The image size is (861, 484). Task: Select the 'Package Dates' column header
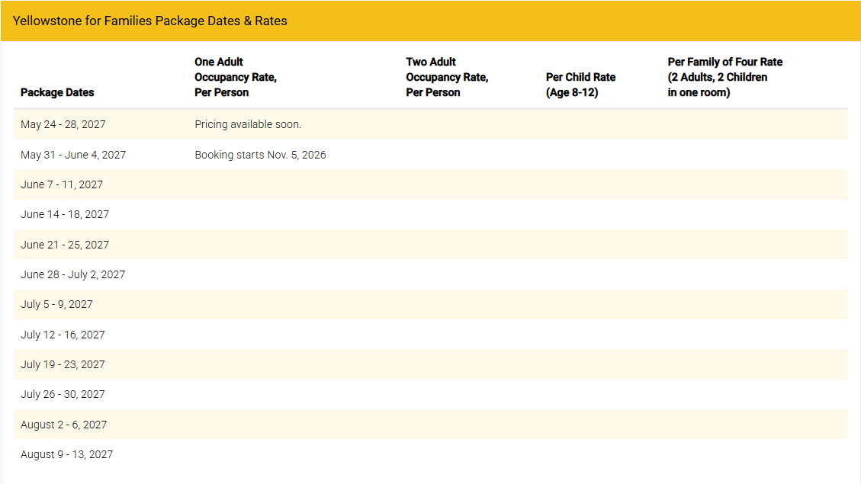point(57,92)
